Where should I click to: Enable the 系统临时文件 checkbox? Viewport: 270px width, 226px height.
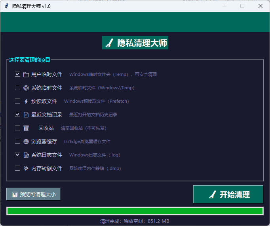point(17,88)
